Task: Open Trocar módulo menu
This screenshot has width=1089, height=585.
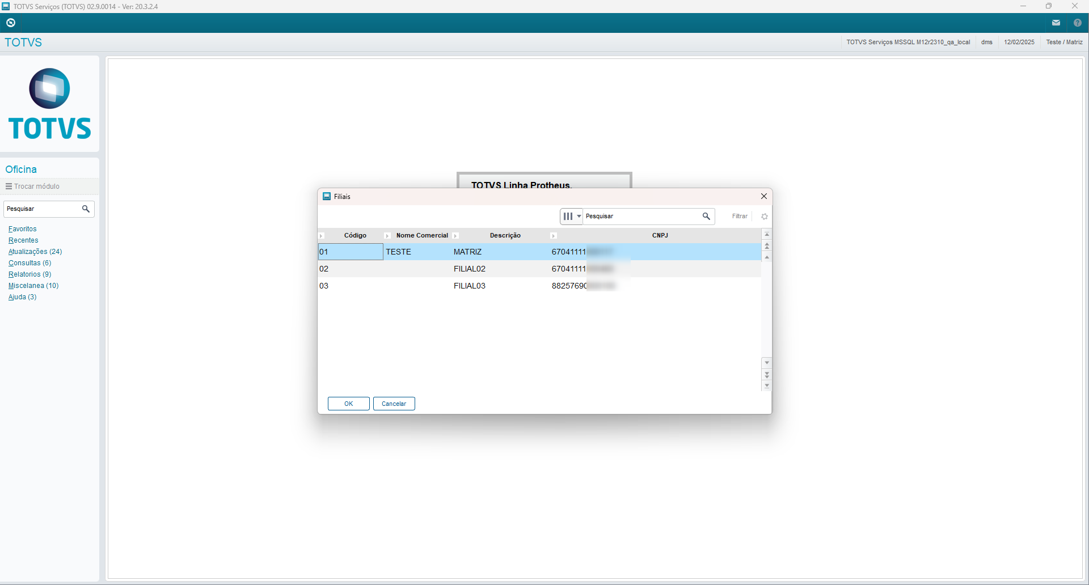Action: click(x=32, y=186)
